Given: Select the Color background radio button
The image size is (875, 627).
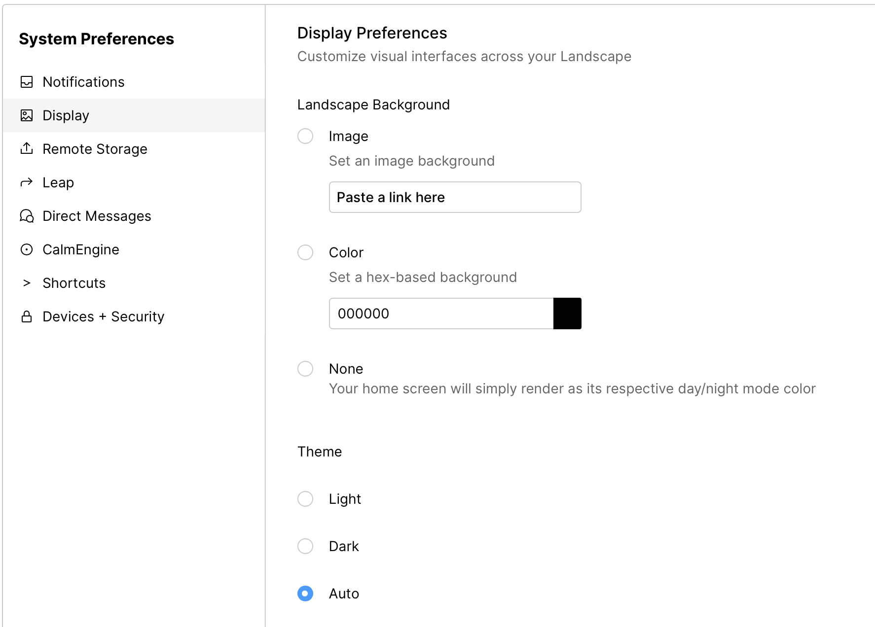Looking at the screenshot, I should 305,252.
